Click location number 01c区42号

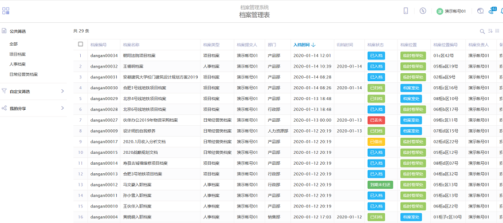click(443, 55)
